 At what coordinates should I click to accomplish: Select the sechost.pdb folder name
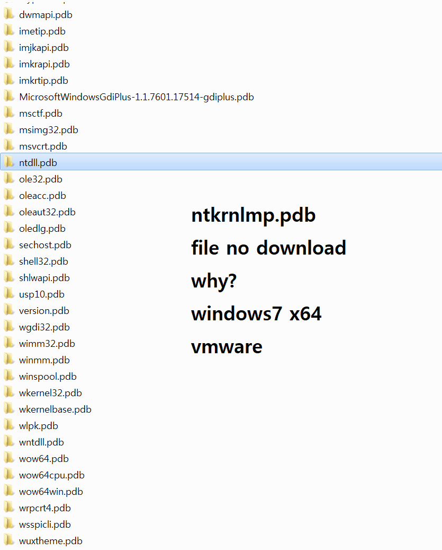[45, 245]
